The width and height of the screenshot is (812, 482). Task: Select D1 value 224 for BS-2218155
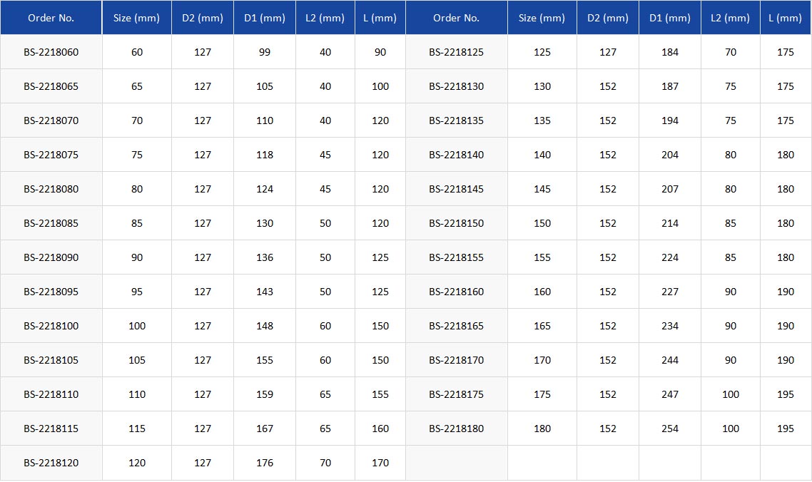point(670,257)
